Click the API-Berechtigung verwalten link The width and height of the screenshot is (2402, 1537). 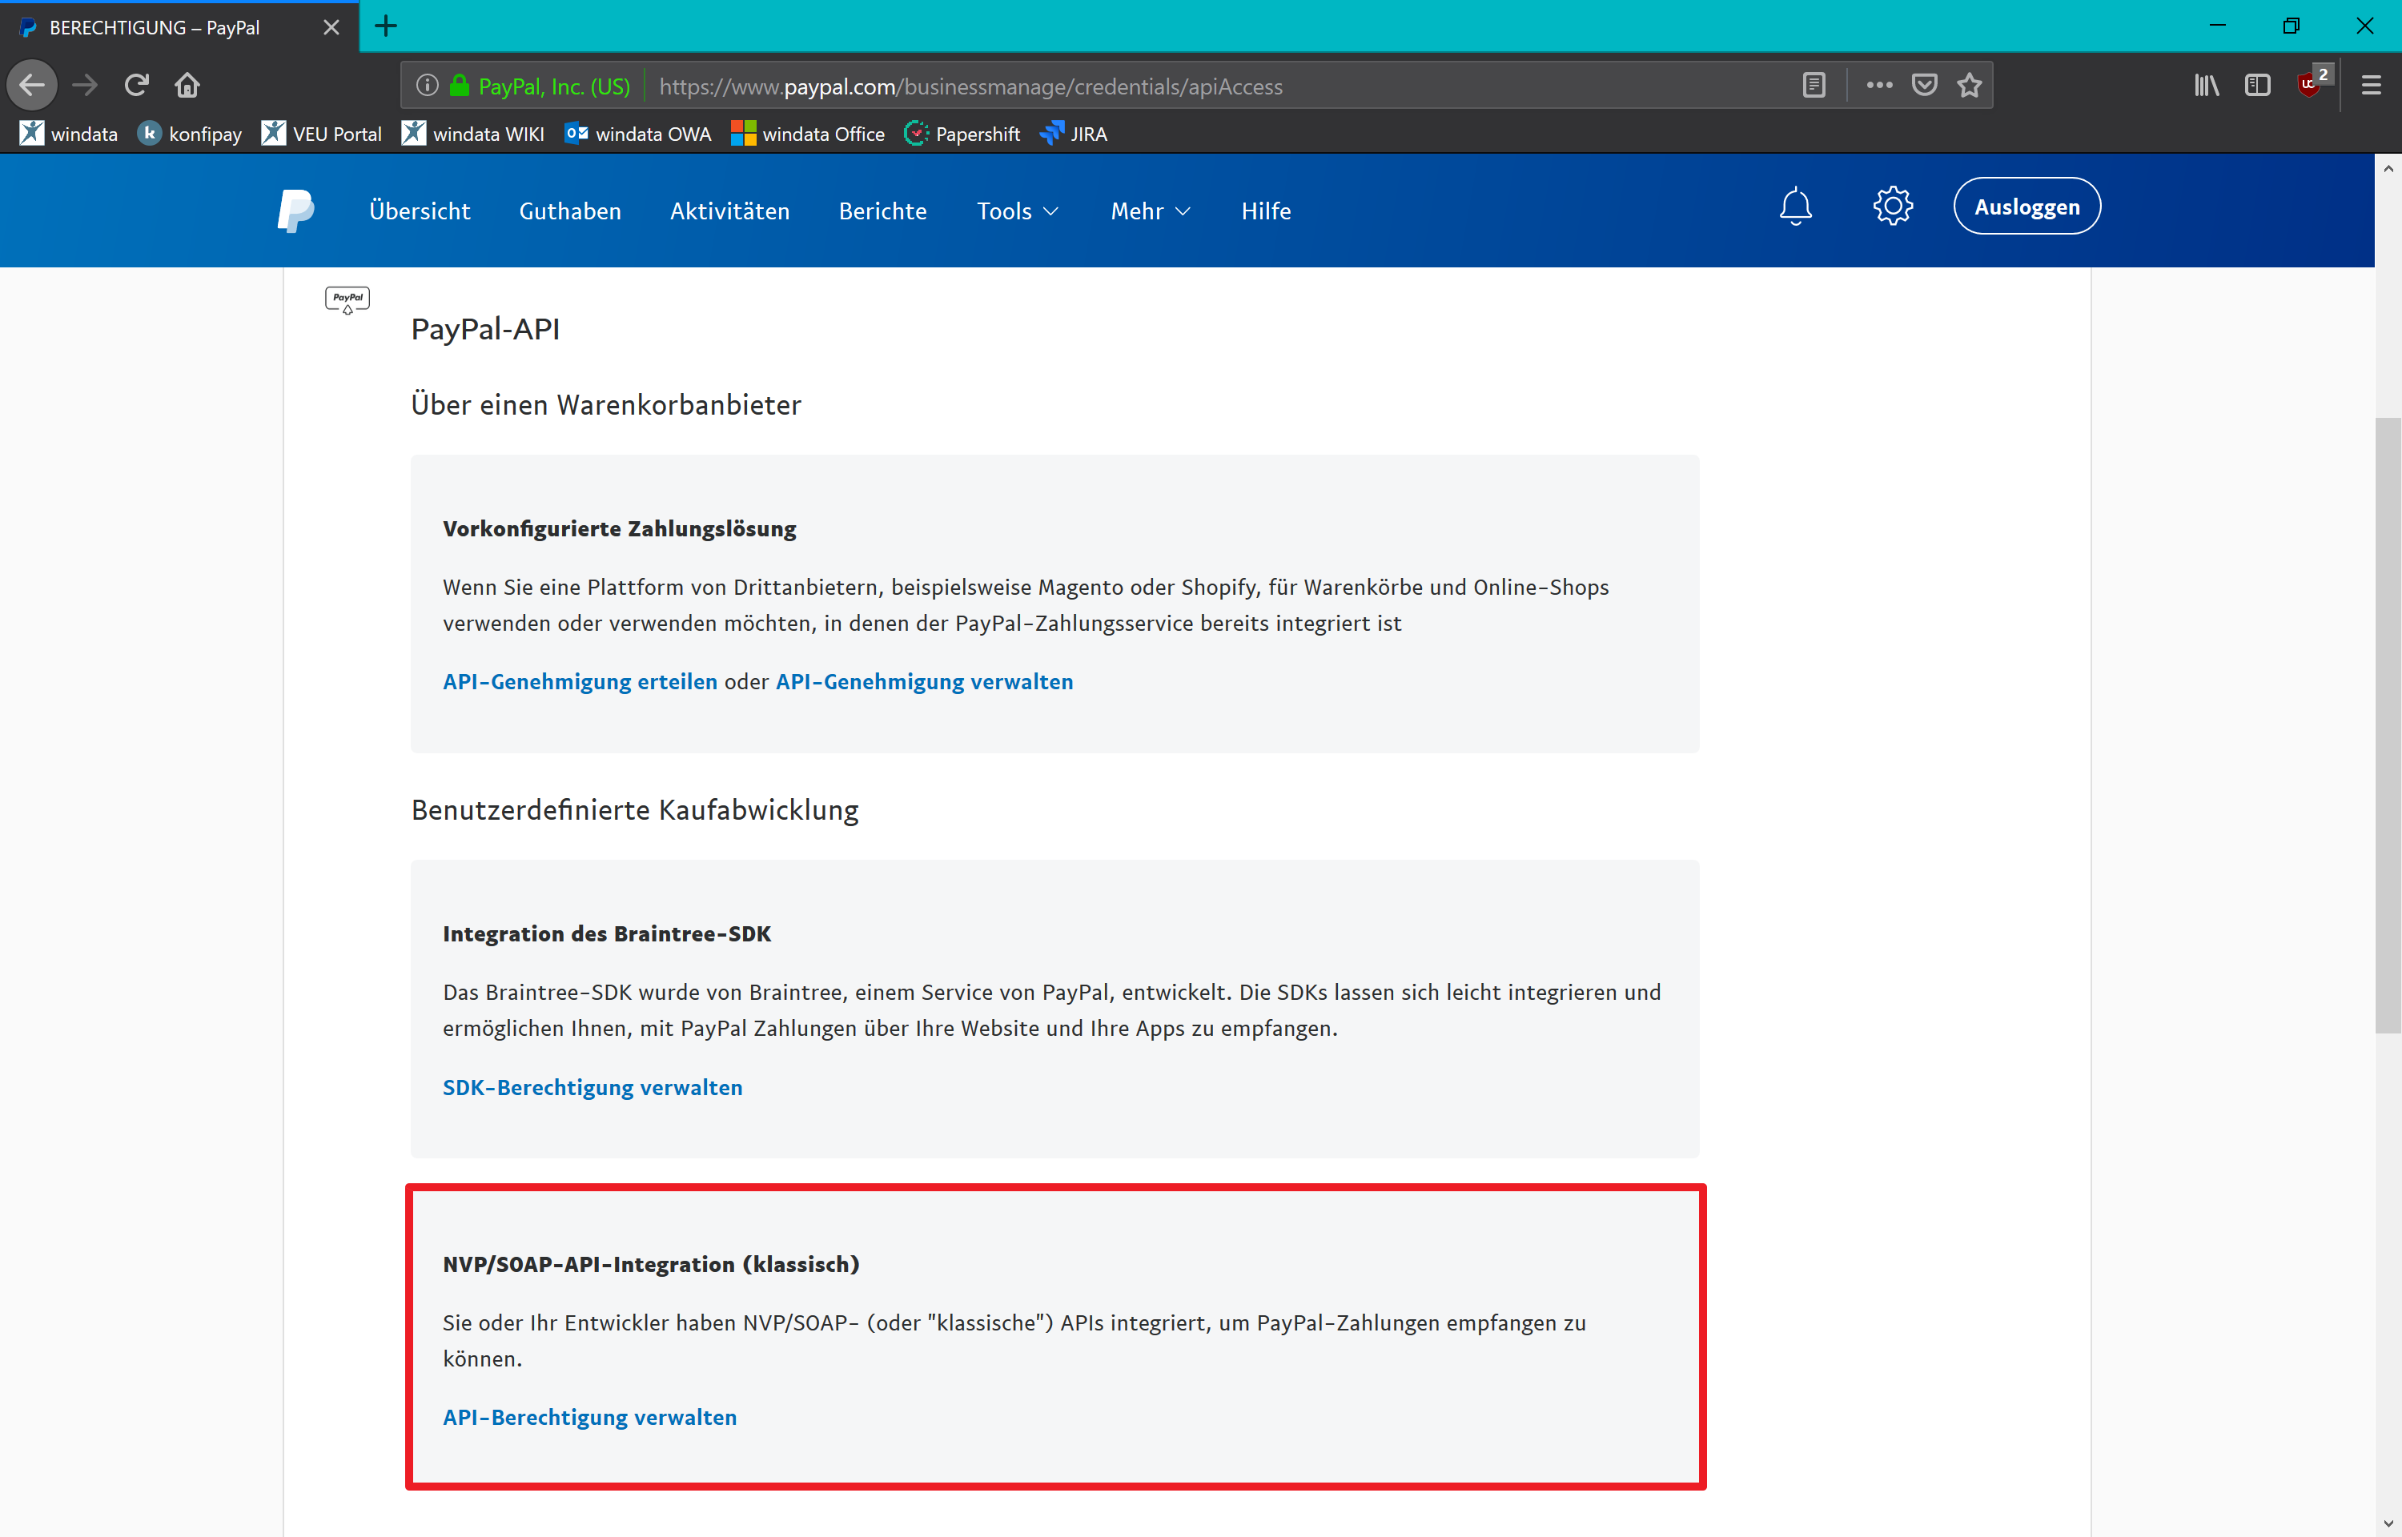pyautogui.click(x=590, y=1417)
